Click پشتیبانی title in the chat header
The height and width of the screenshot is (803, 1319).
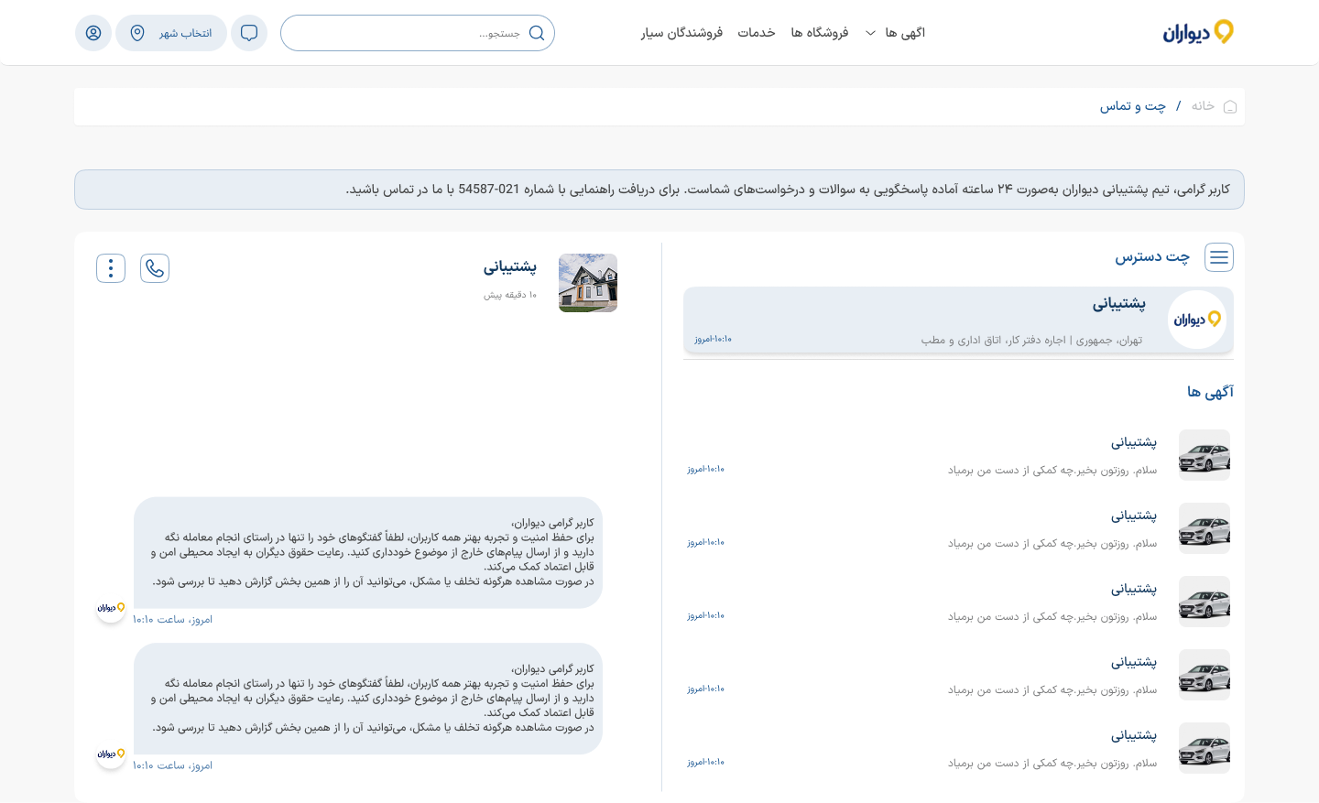[x=510, y=266]
